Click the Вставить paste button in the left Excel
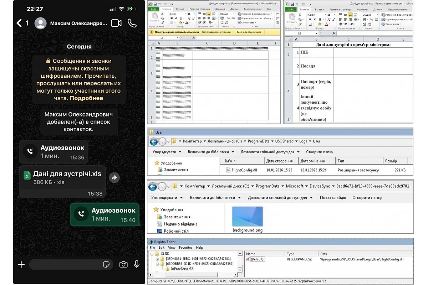This screenshot has width=428, height=285. coord(154,18)
